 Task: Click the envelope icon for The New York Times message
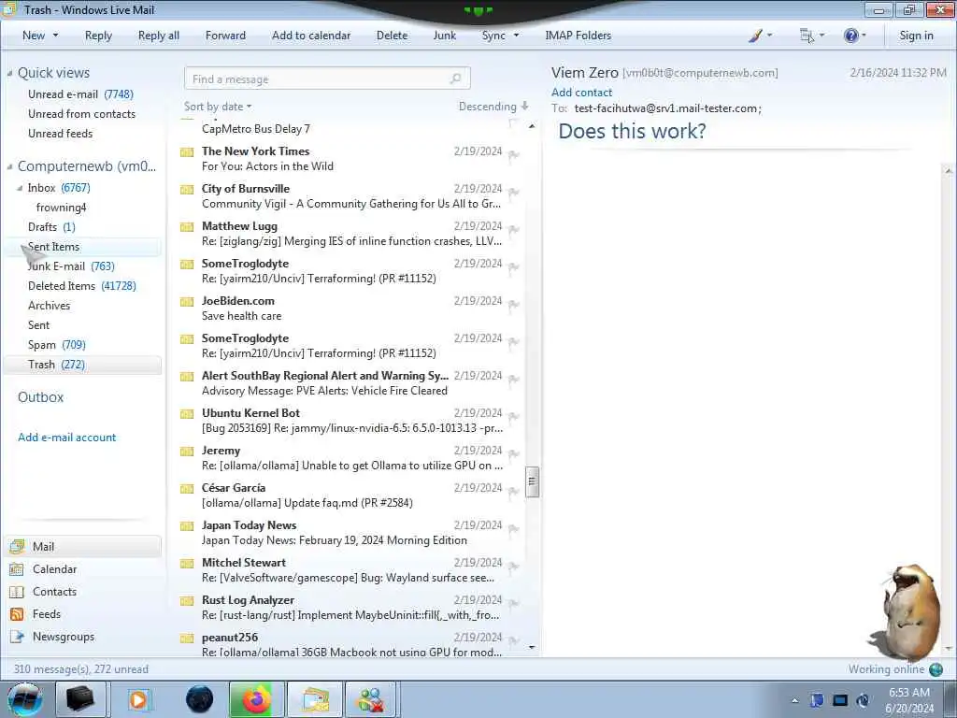coord(187,152)
